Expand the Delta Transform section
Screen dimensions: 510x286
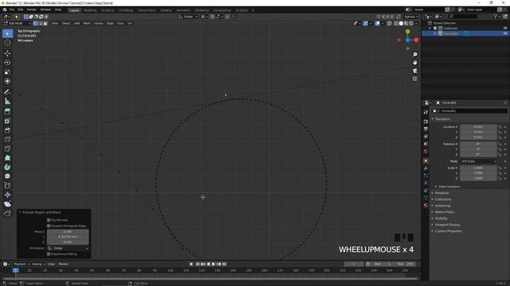(449, 187)
